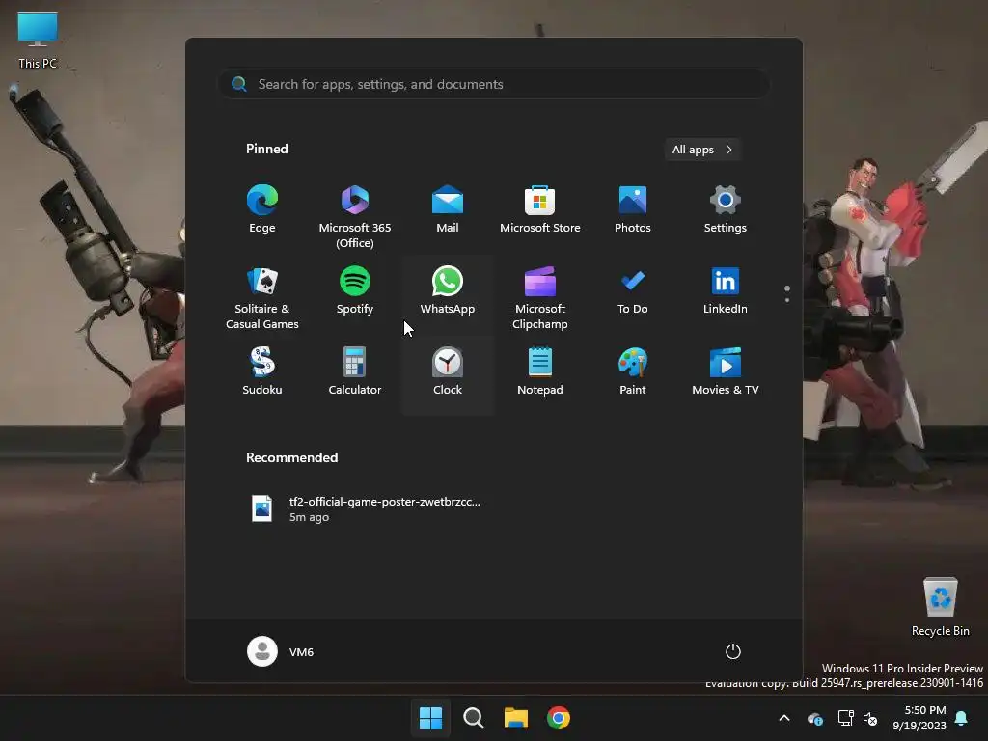Launch the Clock app
Viewport: 988px width, 741px height.
click(x=448, y=371)
